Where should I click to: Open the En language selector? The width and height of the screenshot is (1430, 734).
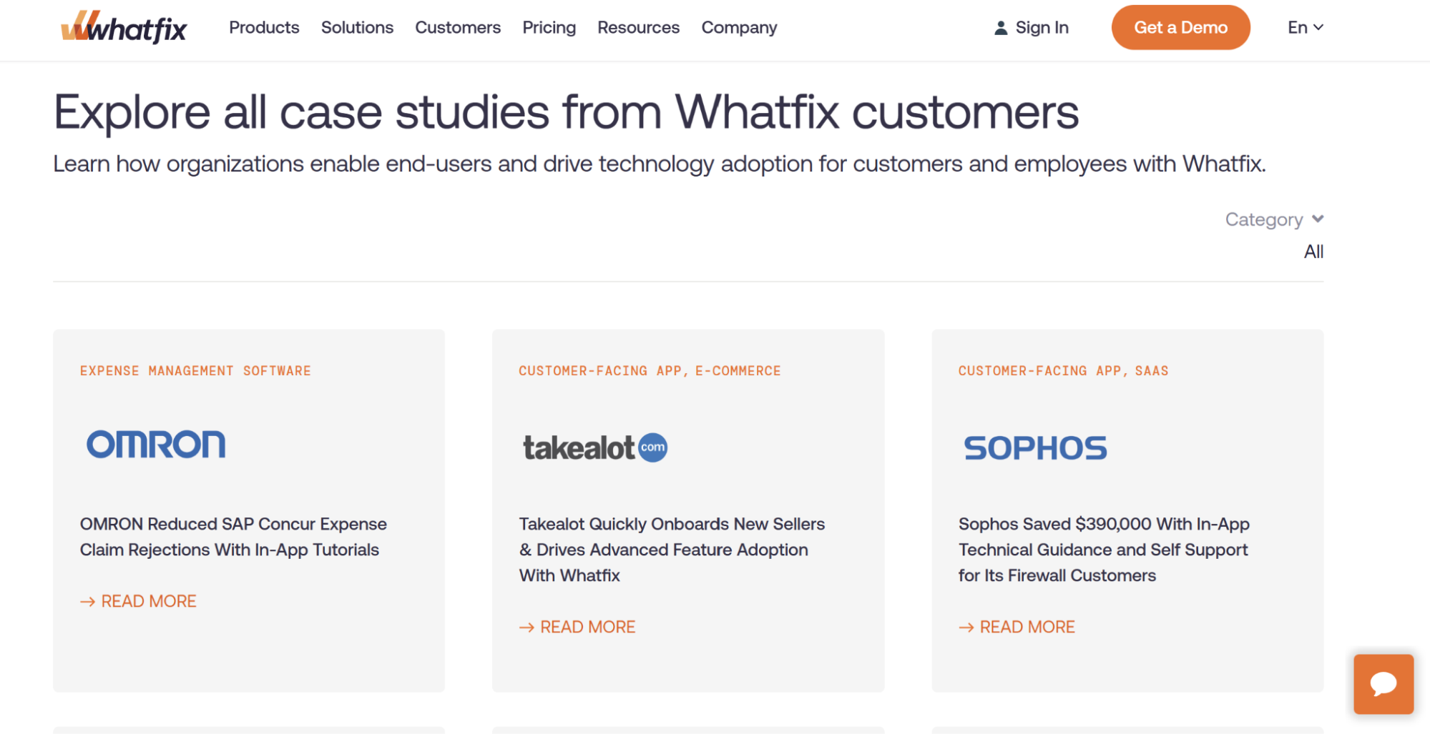pos(1305,28)
